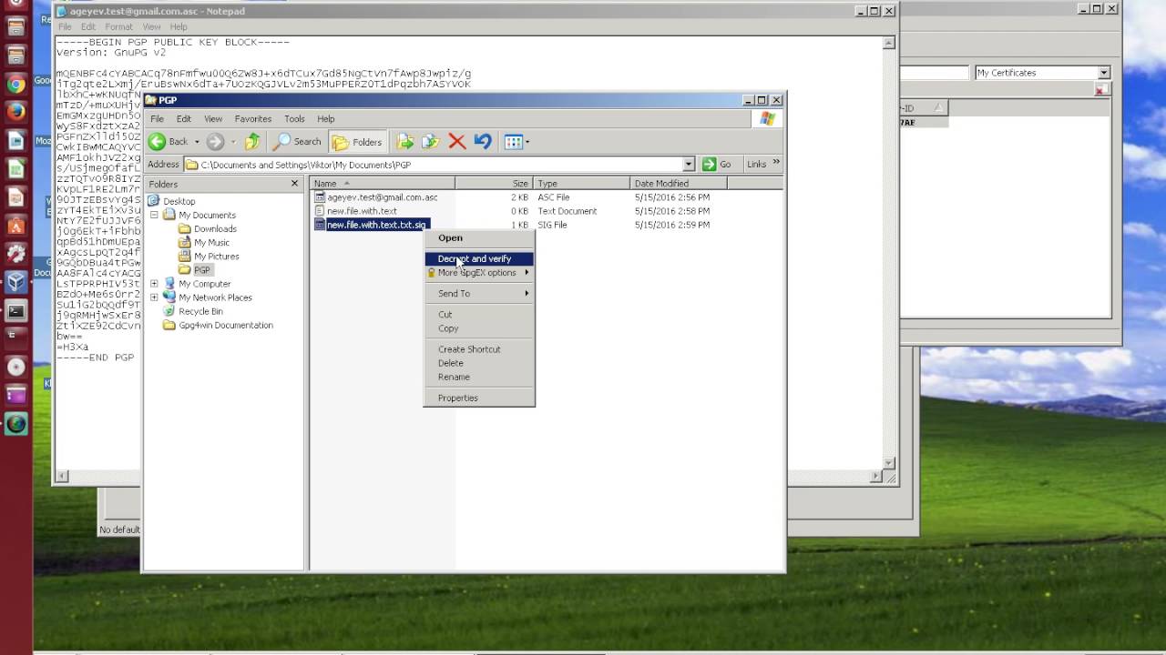Open the Back button history dropdown arrow
The image size is (1166, 655).
click(x=197, y=142)
